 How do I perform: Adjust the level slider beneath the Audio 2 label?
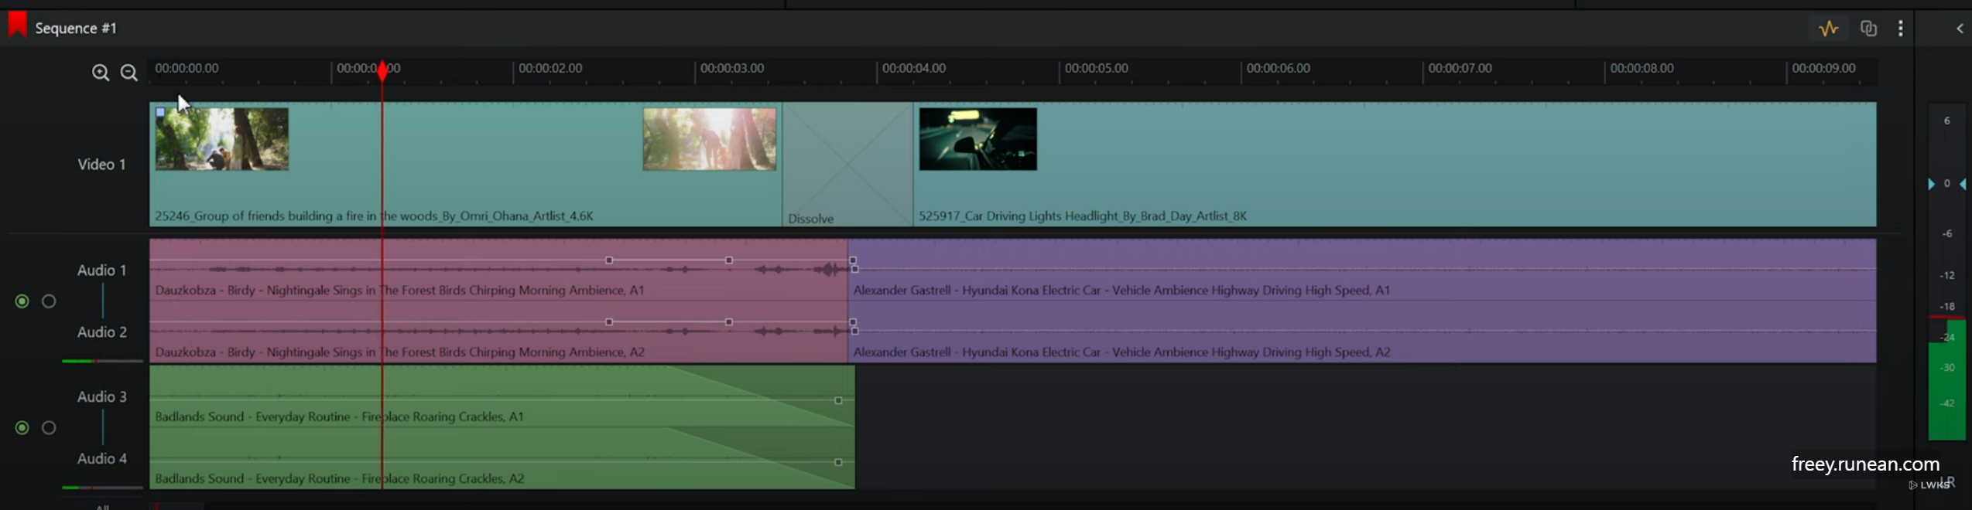(x=102, y=361)
